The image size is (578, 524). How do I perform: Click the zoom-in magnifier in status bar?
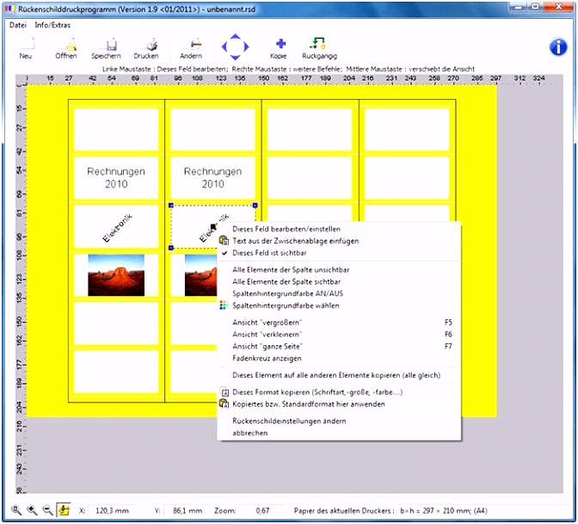point(33,510)
